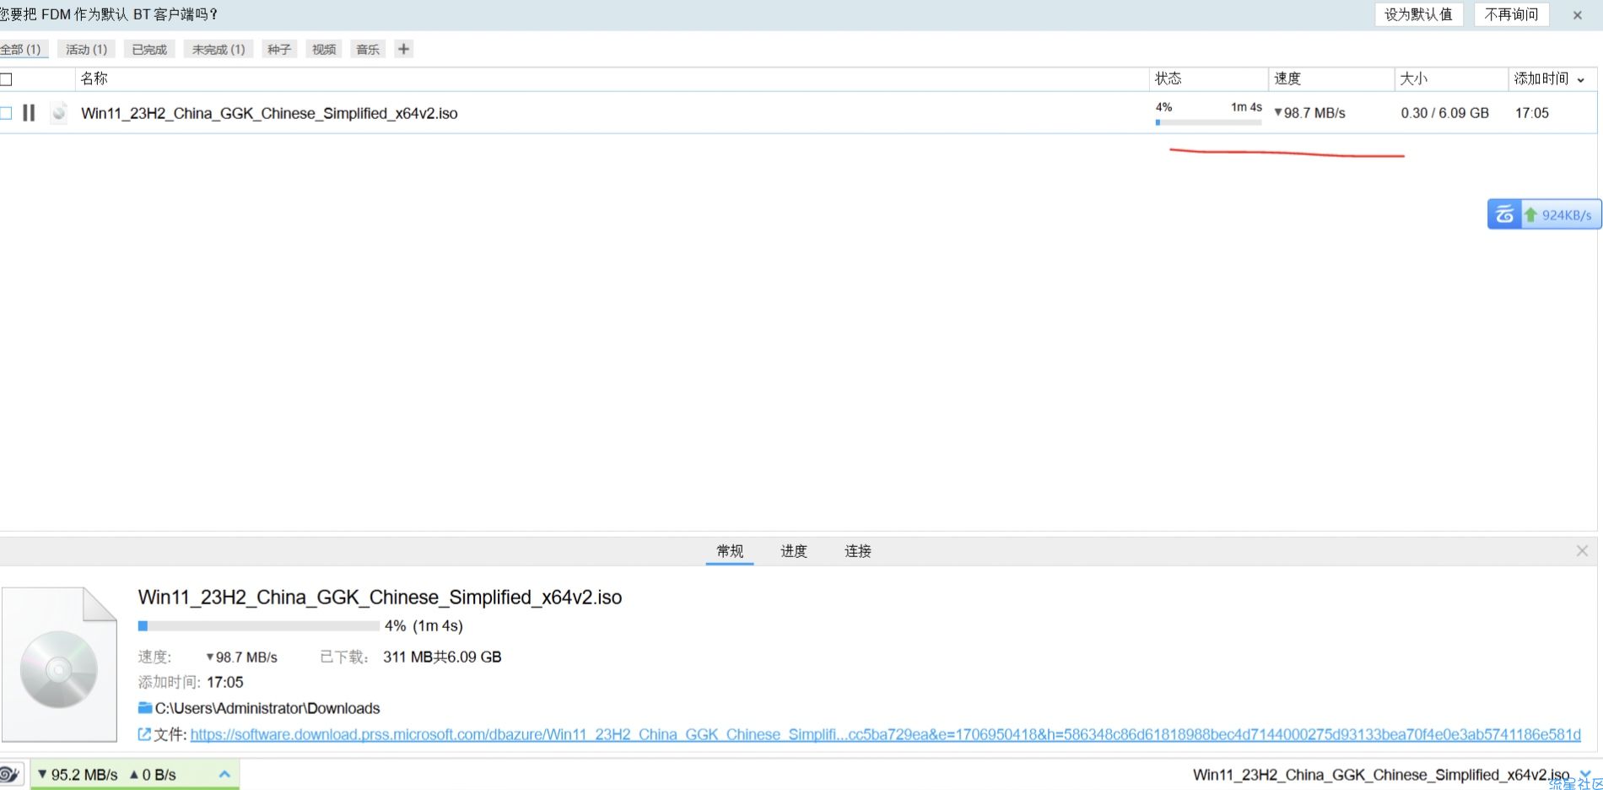Switch to the 常规 details tab
Image resolution: width=1603 pixels, height=790 pixels.
click(x=730, y=551)
